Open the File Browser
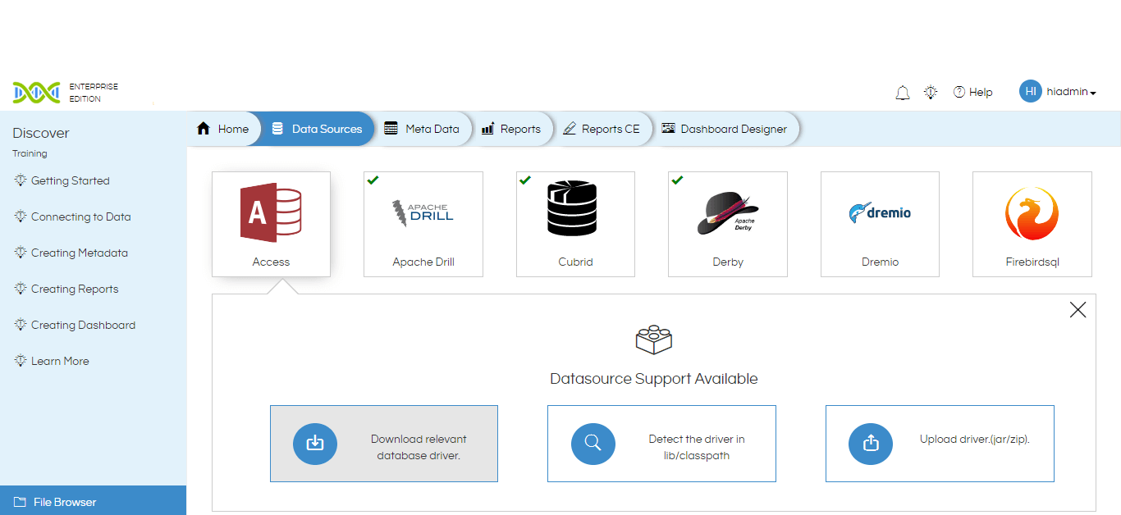 coord(93,501)
